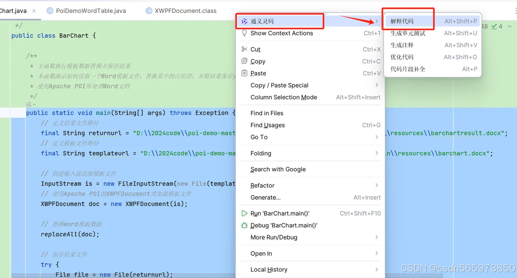Viewport: 517px width, 278px height.
Task: Click the green check typo indicator showing 4
Action: coord(497,27)
